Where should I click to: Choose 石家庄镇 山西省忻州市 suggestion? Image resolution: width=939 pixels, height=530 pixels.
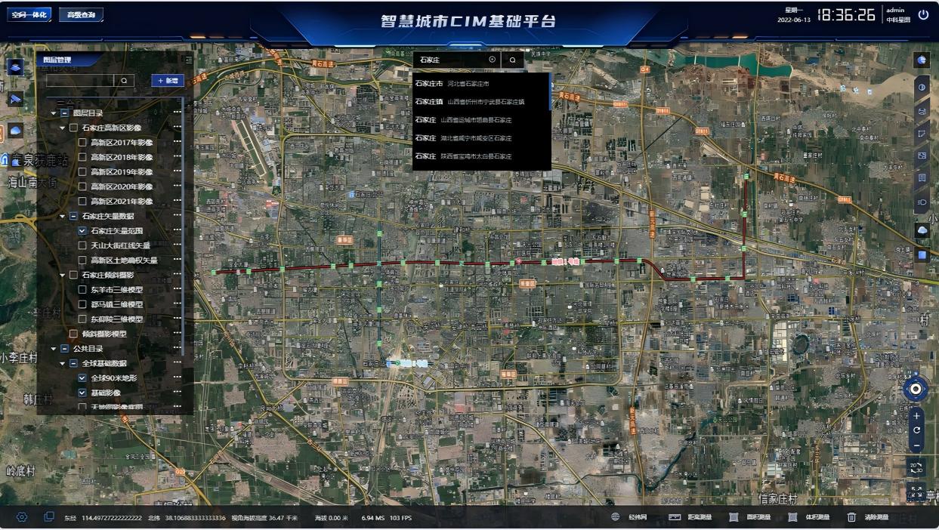(481, 101)
